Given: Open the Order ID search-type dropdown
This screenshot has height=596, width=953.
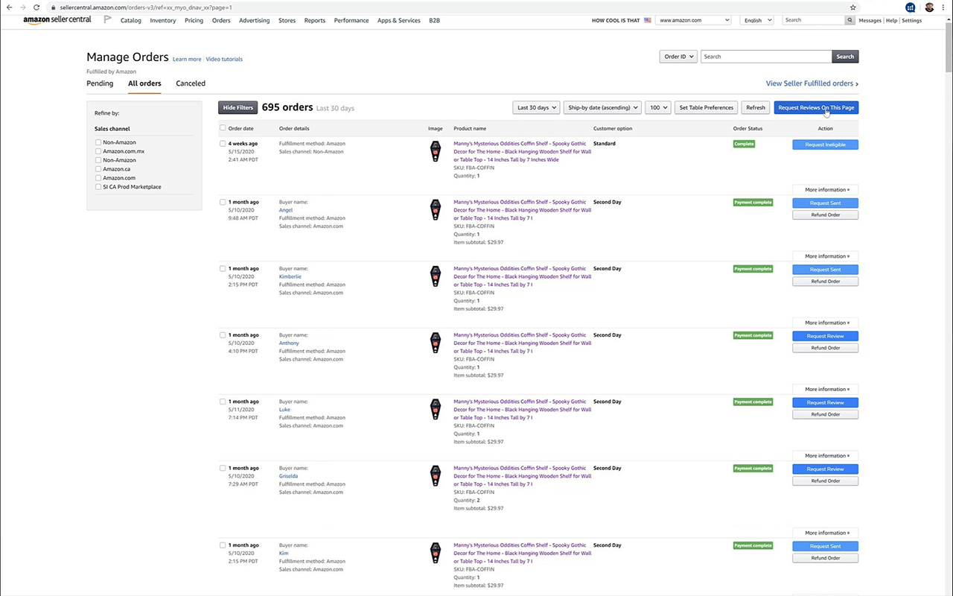Looking at the screenshot, I should click(678, 56).
